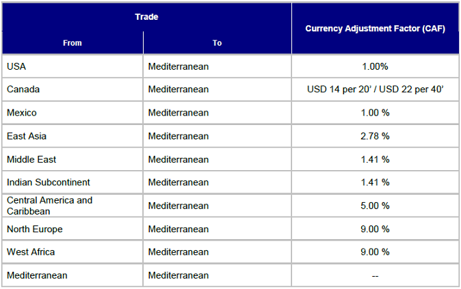461x289 pixels.
Task: Select the North Europe cell
Action: (x=73, y=229)
